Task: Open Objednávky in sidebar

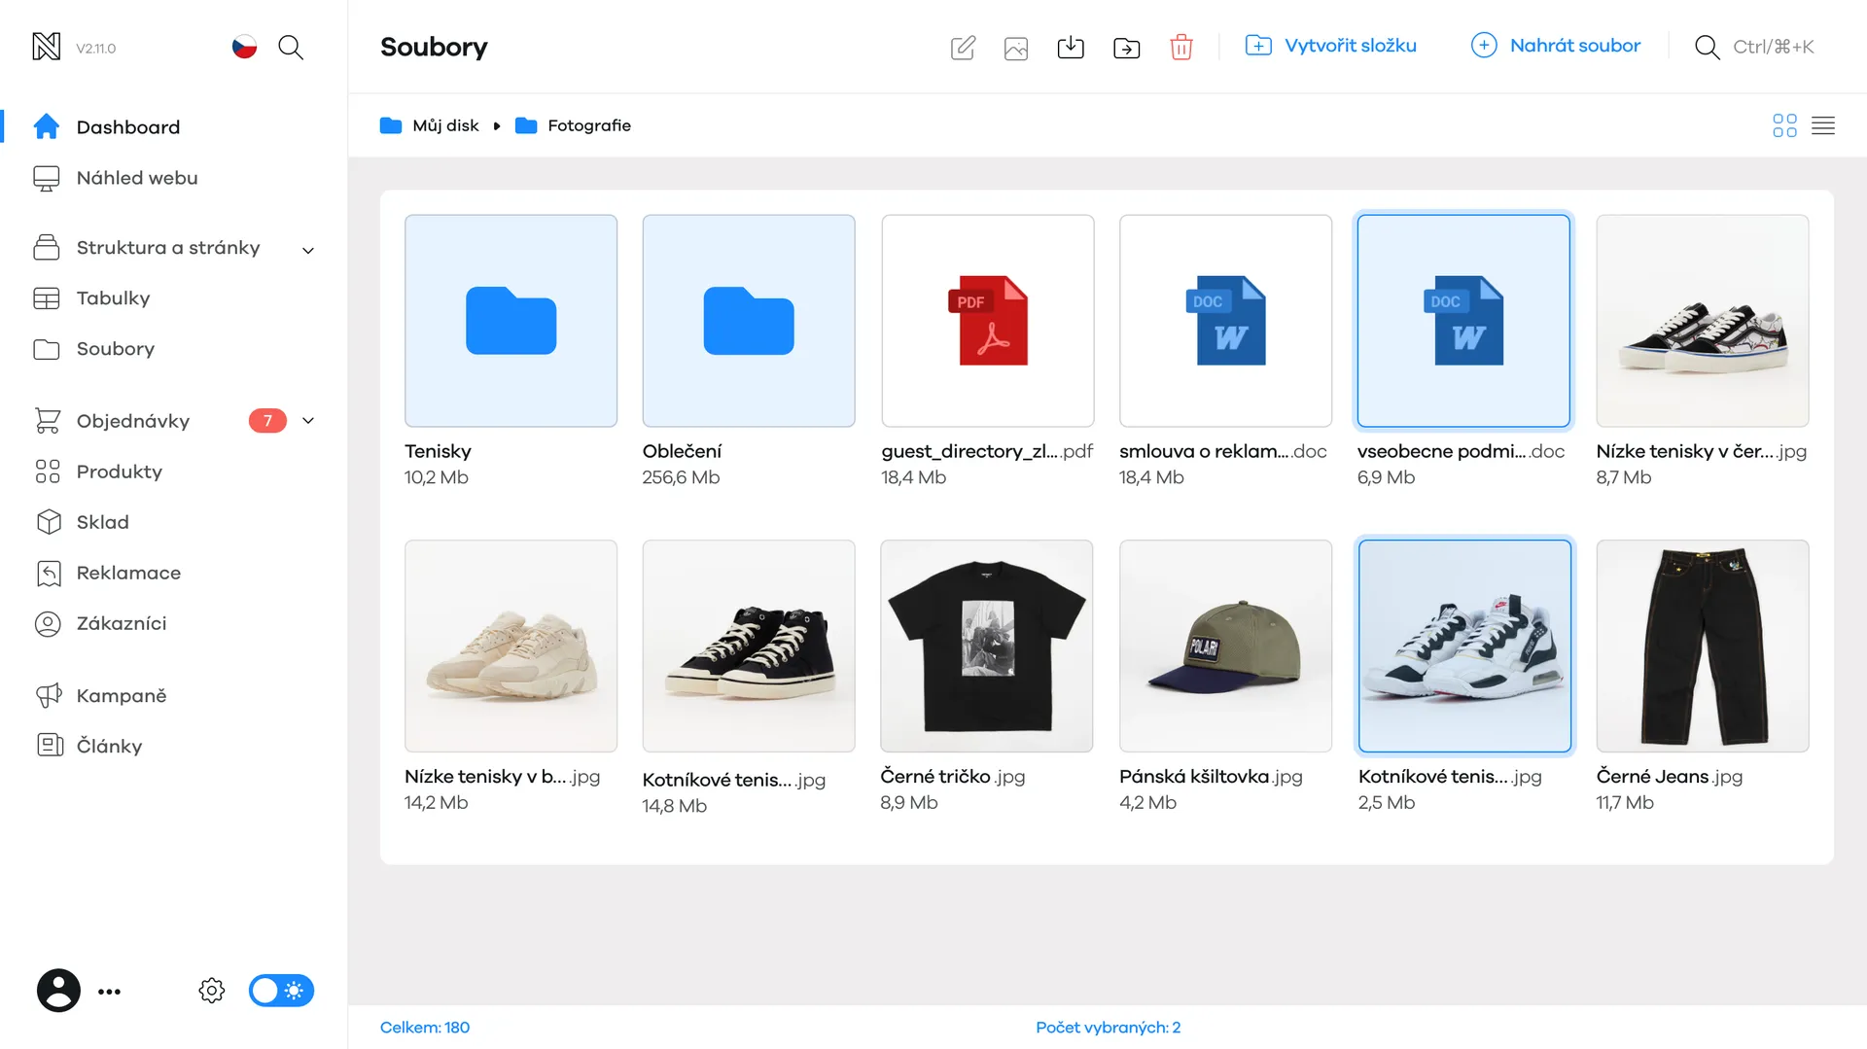Action: [112, 421]
